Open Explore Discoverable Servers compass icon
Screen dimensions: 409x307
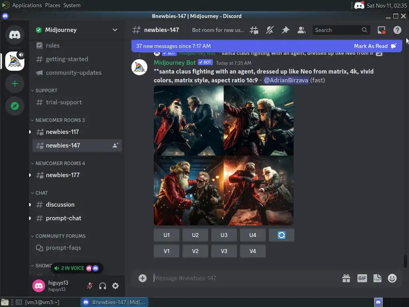coord(15,106)
